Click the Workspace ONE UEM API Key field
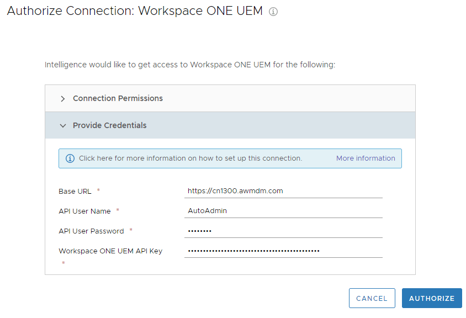The height and width of the screenshot is (318, 466). pos(283,251)
